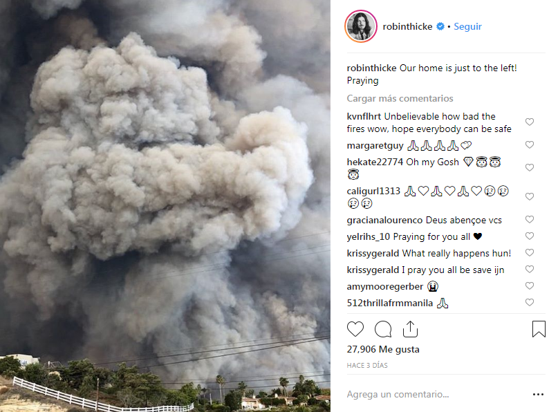Follow robinthicke with the Seguir button
The height and width of the screenshot is (412, 549).
point(468,26)
